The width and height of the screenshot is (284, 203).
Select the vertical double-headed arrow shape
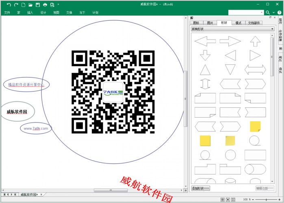(205, 84)
